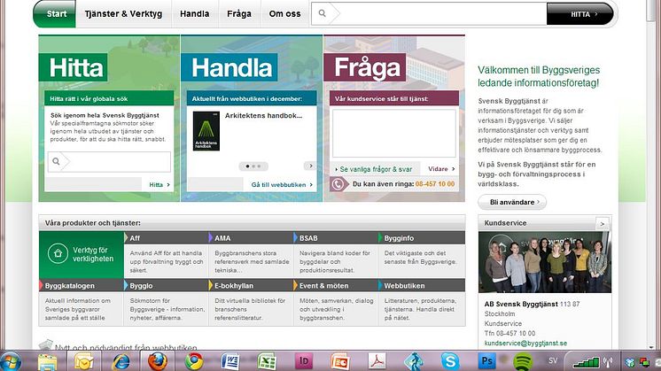Image resolution: width=661 pixels, height=371 pixels.
Task: Open 'Se vanliga frågor & svar'
Action: point(374,169)
